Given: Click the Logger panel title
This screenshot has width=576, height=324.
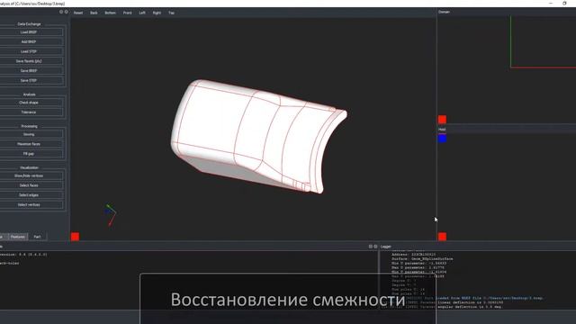Looking at the screenshot, I should (386, 247).
